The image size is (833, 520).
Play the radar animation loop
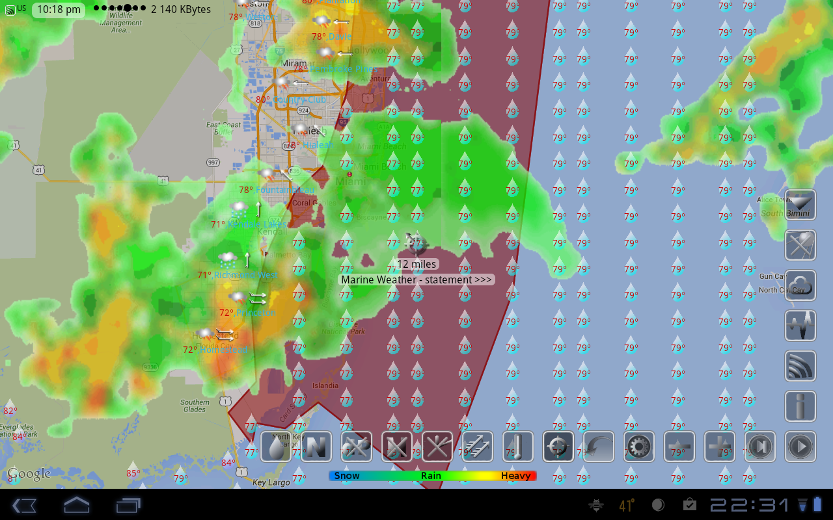click(x=800, y=447)
